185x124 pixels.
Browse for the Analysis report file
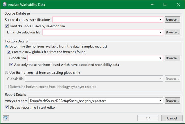coord(172,101)
